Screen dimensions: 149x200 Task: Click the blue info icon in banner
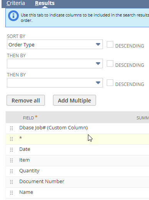[x=13, y=16]
